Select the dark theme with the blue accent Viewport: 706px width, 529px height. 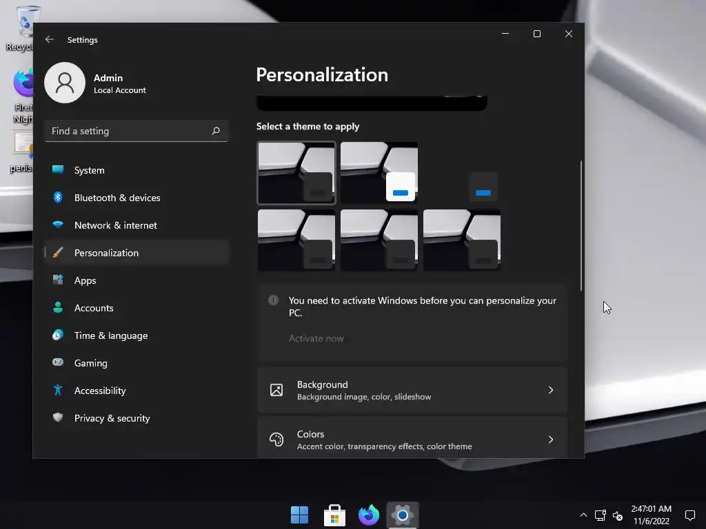(x=462, y=173)
